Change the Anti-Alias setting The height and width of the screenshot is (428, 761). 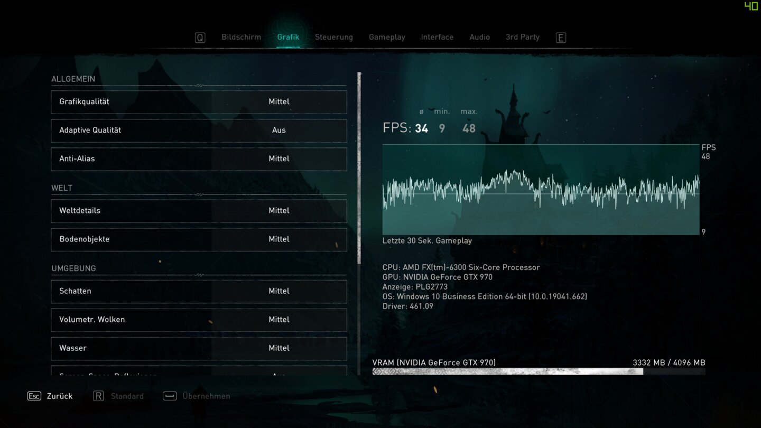point(199,159)
